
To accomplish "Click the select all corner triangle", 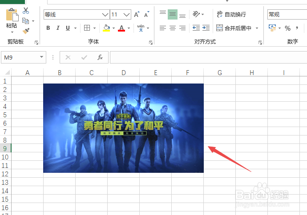I will [x=7, y=72].
